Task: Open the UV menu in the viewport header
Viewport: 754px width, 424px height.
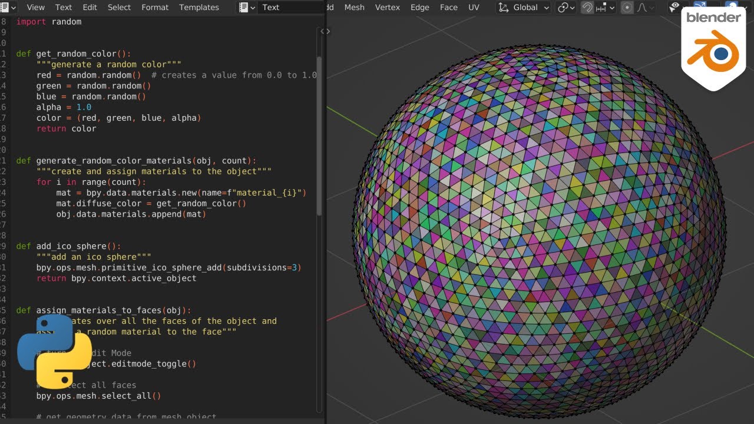Action: (x=474, y=7)
